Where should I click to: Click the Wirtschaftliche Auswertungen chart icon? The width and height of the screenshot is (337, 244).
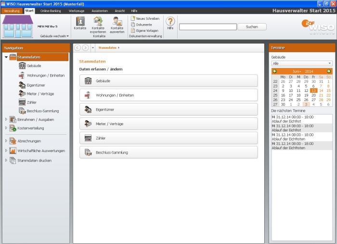(13, 151)
